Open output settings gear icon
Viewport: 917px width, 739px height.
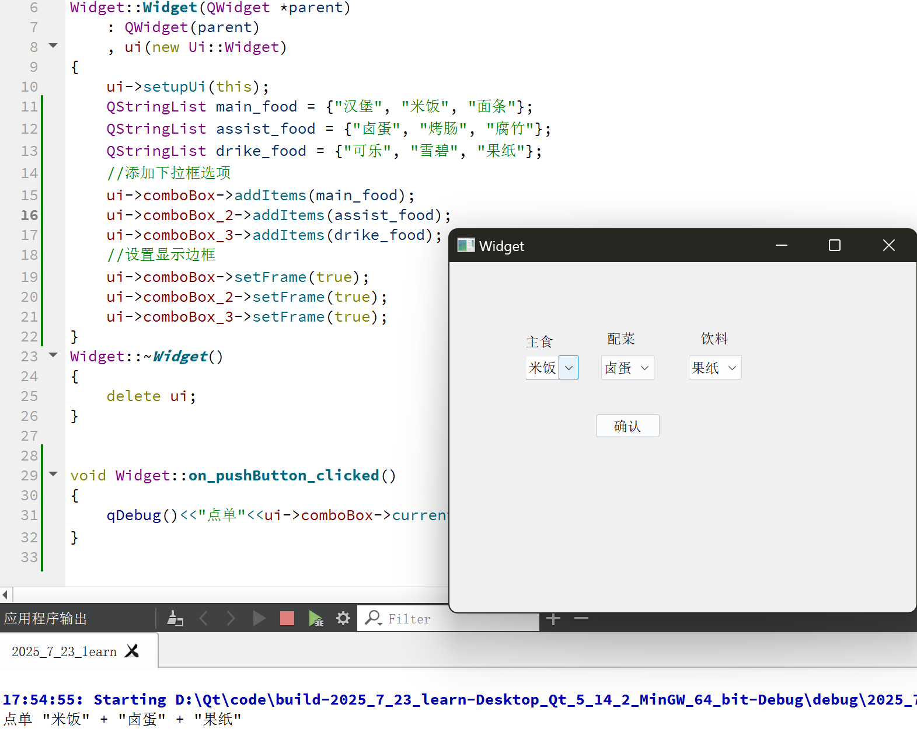[x=343, y=618]
